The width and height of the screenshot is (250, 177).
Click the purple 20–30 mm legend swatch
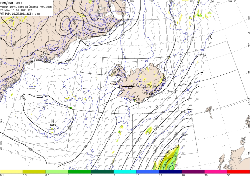[193, 172]
